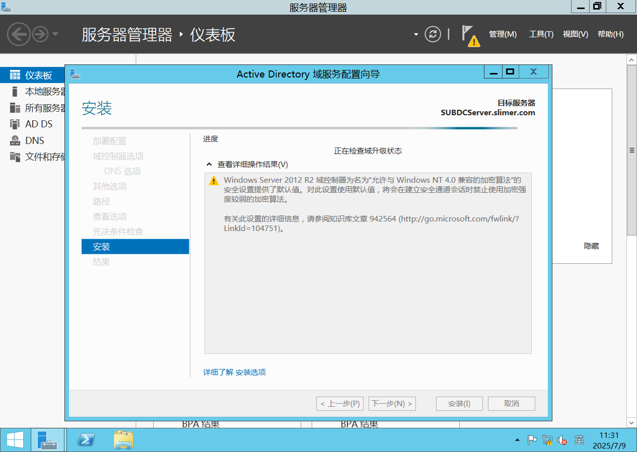The image size is (637, 452).
Task: Open the 工具(T) menu
Action: tap(541, 34)
